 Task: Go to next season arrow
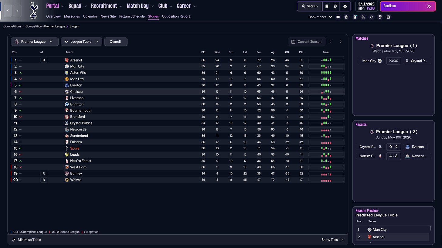[x=341, y=42]
